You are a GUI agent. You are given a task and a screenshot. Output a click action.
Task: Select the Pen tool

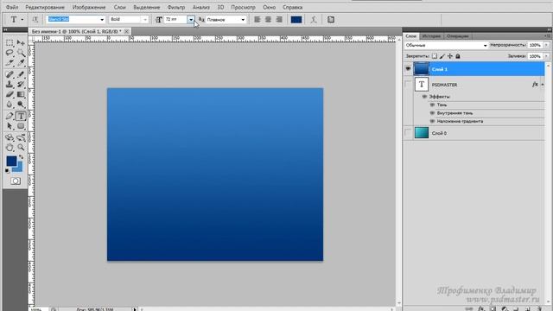10,116
